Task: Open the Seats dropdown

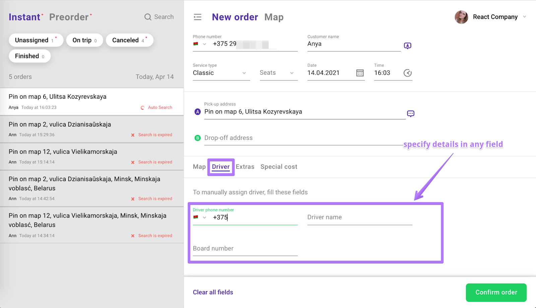Action: [291, 73]
